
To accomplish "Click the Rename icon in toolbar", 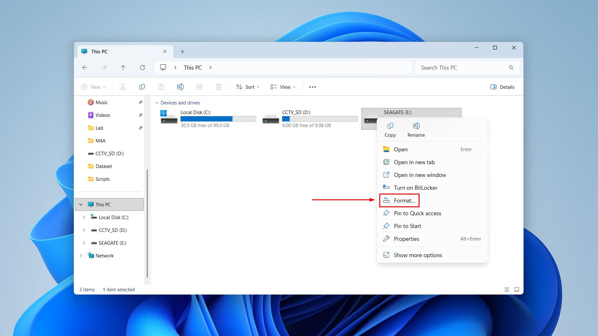I will (x=180, y=87).
